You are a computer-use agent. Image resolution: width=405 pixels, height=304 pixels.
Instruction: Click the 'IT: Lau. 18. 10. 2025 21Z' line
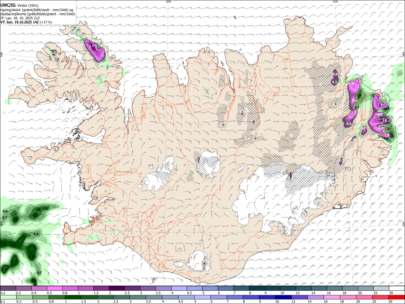(x=20, y=18)
